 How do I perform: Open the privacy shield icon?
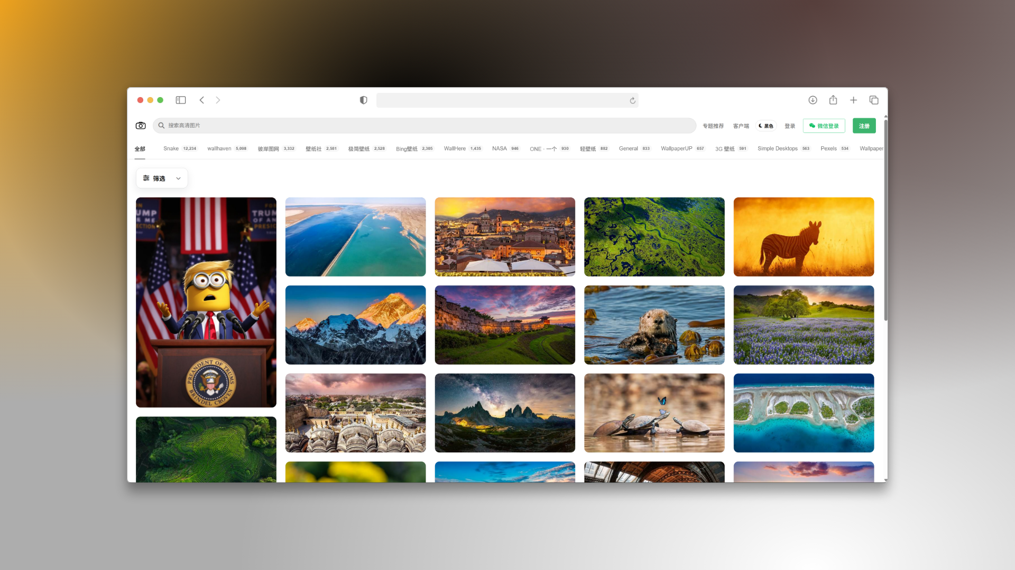coord(363,100)
